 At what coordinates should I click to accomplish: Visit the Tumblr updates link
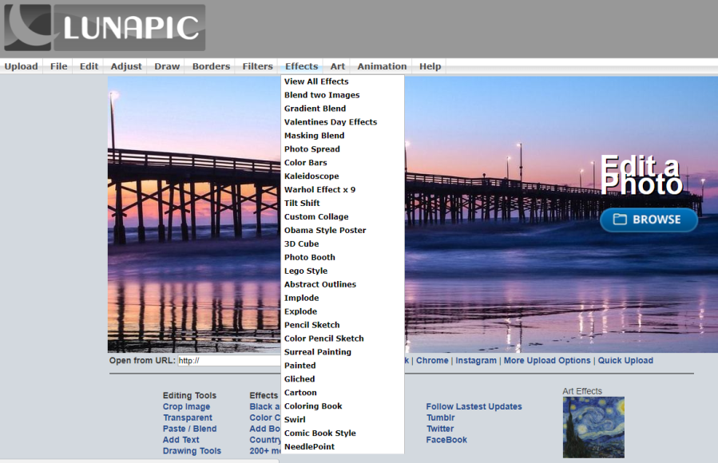tap(440, 417)
